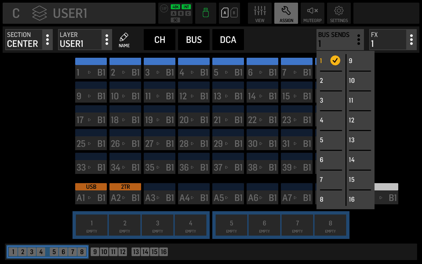Click the green USB drive icon
422x264 pixels.
206,13
